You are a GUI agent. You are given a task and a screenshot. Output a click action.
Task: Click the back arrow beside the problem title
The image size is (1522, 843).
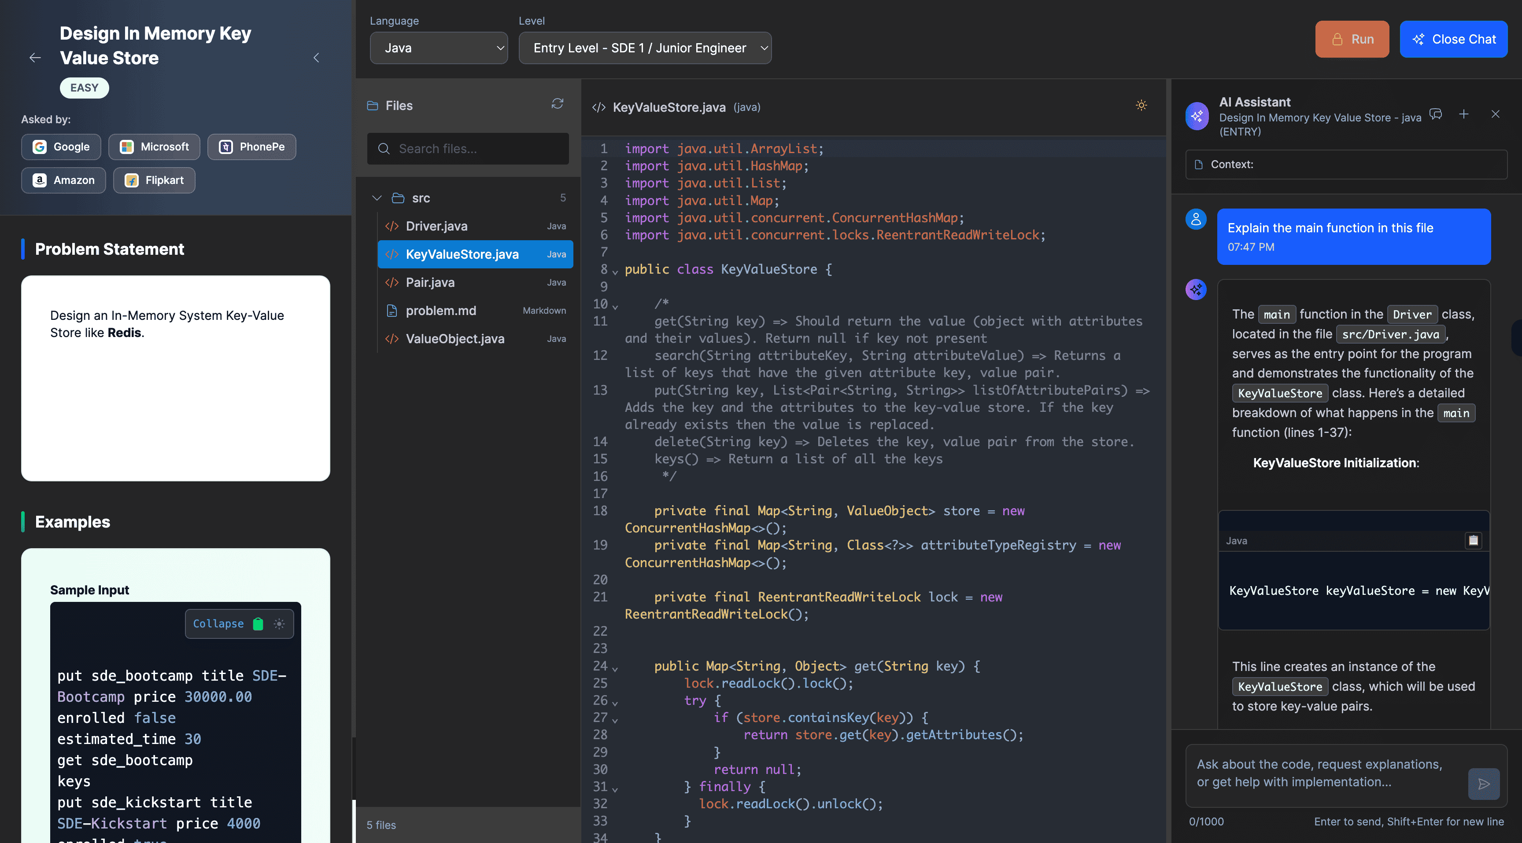[35, 57]
